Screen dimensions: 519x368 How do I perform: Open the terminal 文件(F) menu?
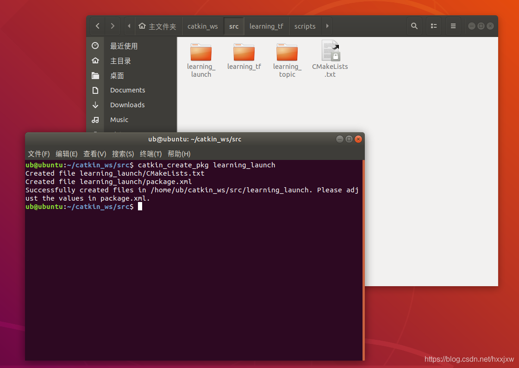click(x=39, y=154)
